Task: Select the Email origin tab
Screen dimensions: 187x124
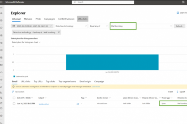Action: (x=85, y=81)
